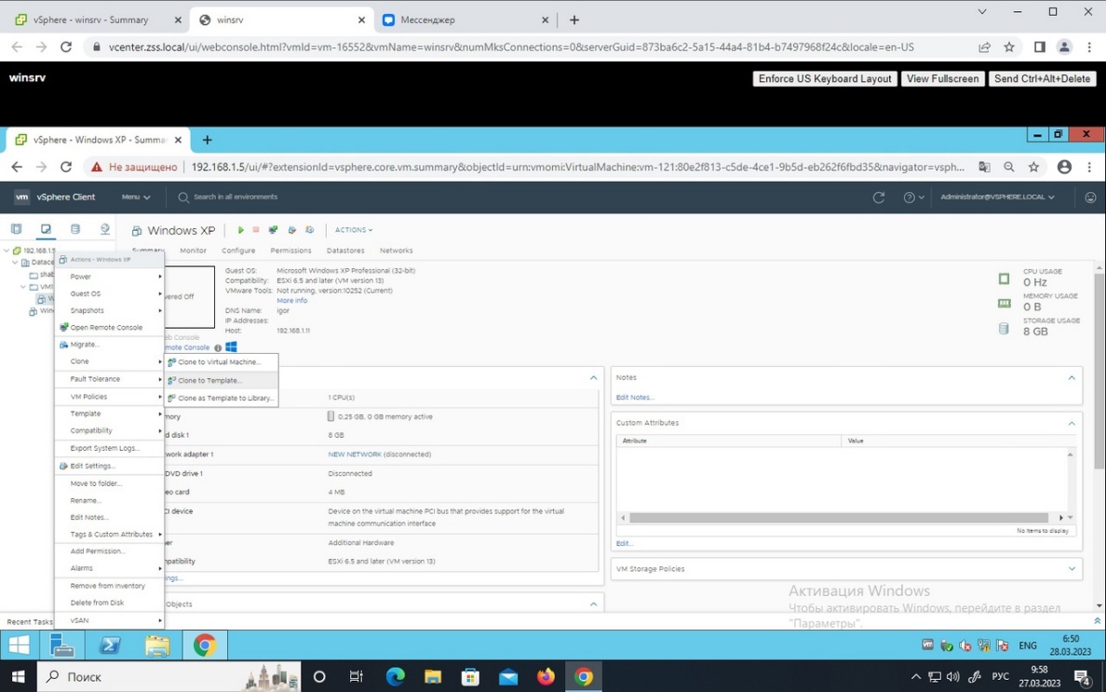
Task: Click the info icon beside Remote Console
Action: pyautogui.click(x=218, y=347)
